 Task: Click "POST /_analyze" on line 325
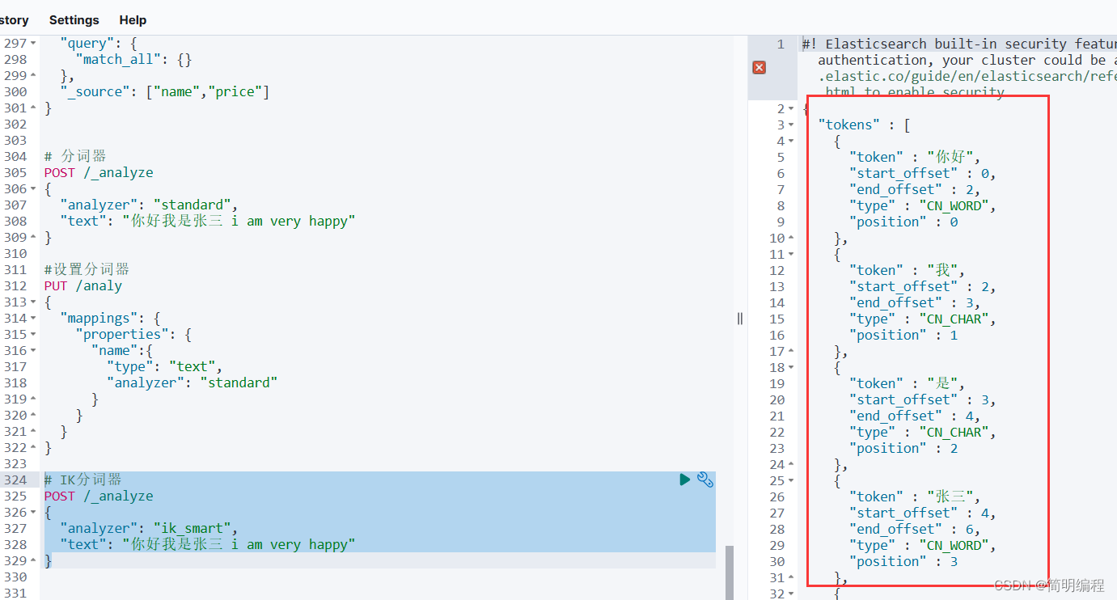(x=99, y=496)
